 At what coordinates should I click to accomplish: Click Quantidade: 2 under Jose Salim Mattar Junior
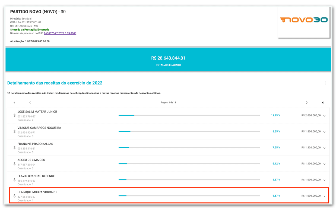(x=26, y=120)
